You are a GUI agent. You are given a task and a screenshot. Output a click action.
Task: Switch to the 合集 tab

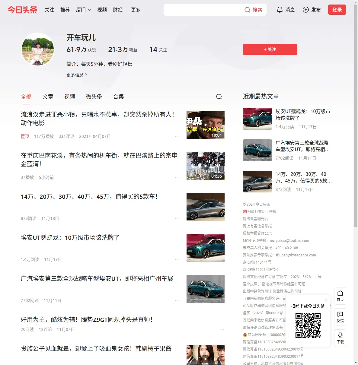click(x=119, y=97)
